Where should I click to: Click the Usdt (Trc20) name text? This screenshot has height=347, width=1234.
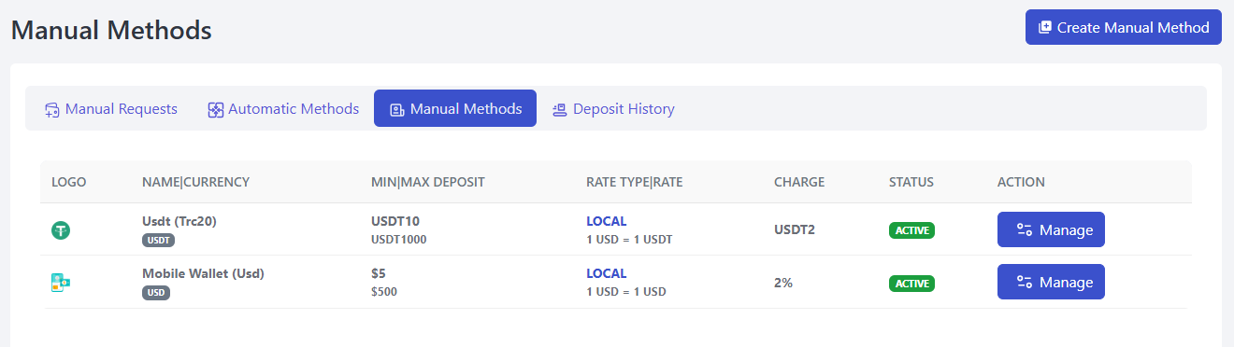pos(179,221)
